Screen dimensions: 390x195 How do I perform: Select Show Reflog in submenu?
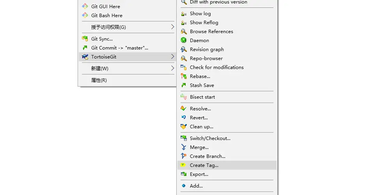click(x=227, y=23)
